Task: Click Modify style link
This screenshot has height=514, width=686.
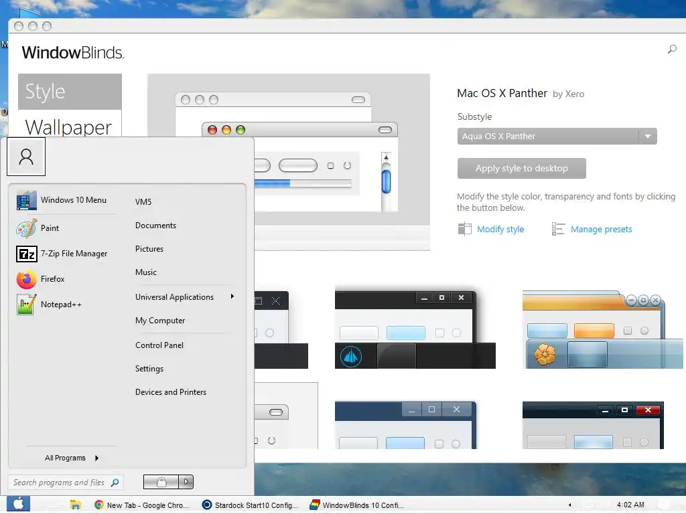Action: click(500, 229)
